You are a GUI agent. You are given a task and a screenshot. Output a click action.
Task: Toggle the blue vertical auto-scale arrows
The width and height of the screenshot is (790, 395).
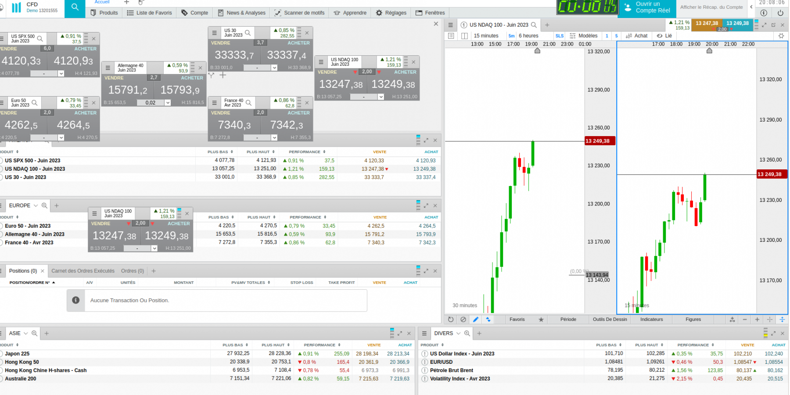point(783,320)
